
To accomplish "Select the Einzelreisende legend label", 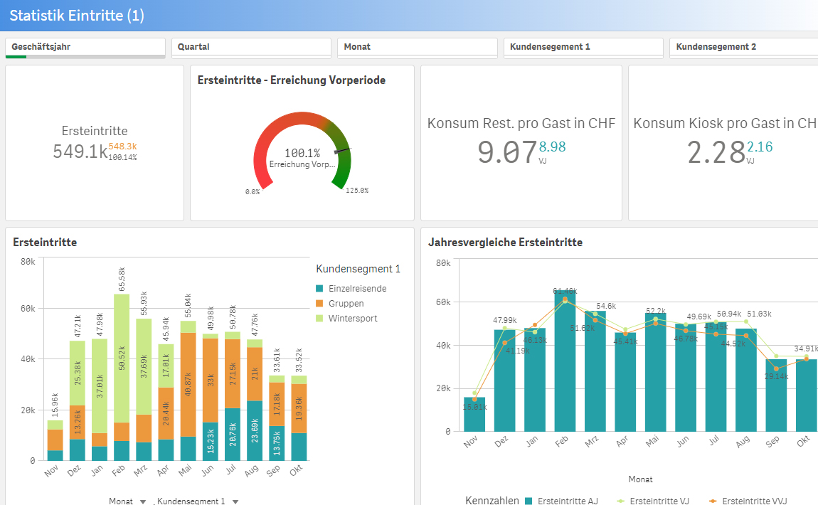I will [x=357, y=289].
